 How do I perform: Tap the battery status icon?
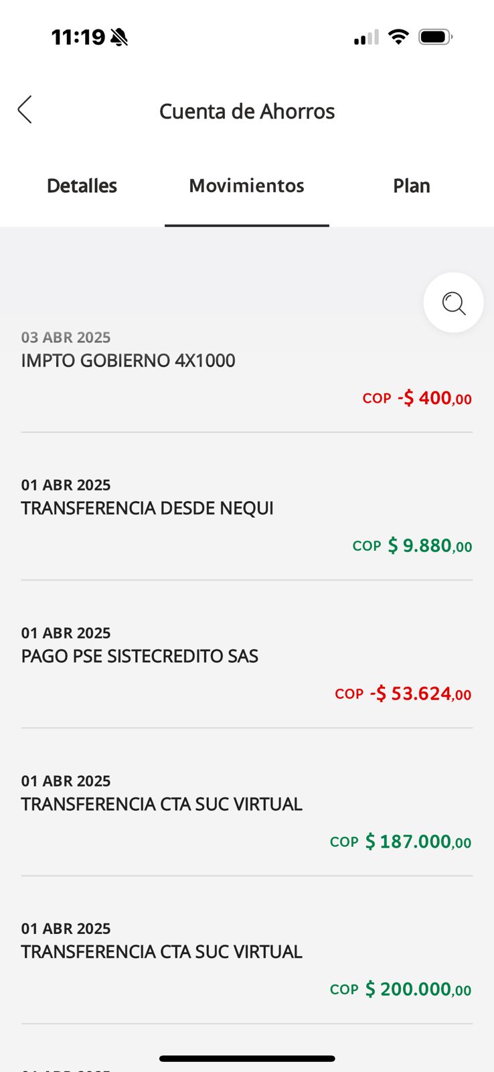coord(435,37)
